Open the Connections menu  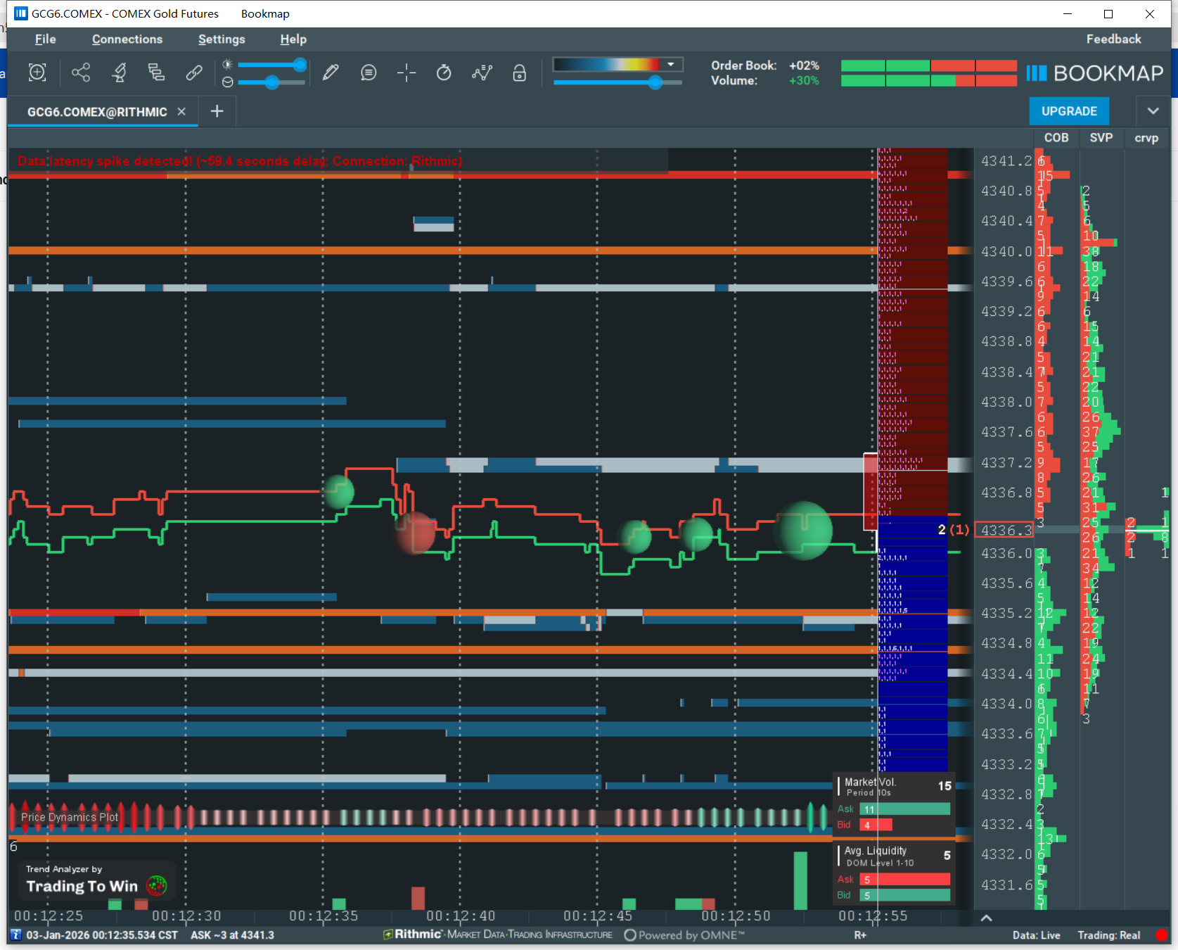pos(127,39)
